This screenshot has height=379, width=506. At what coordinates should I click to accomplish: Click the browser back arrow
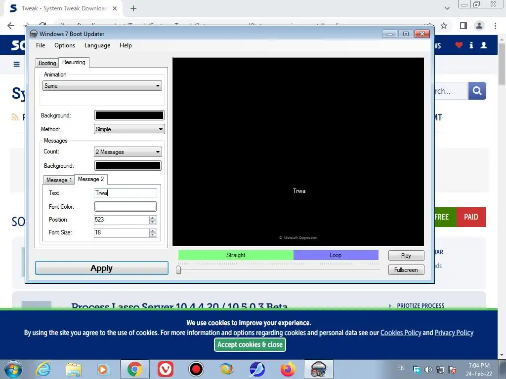(11, 26)
